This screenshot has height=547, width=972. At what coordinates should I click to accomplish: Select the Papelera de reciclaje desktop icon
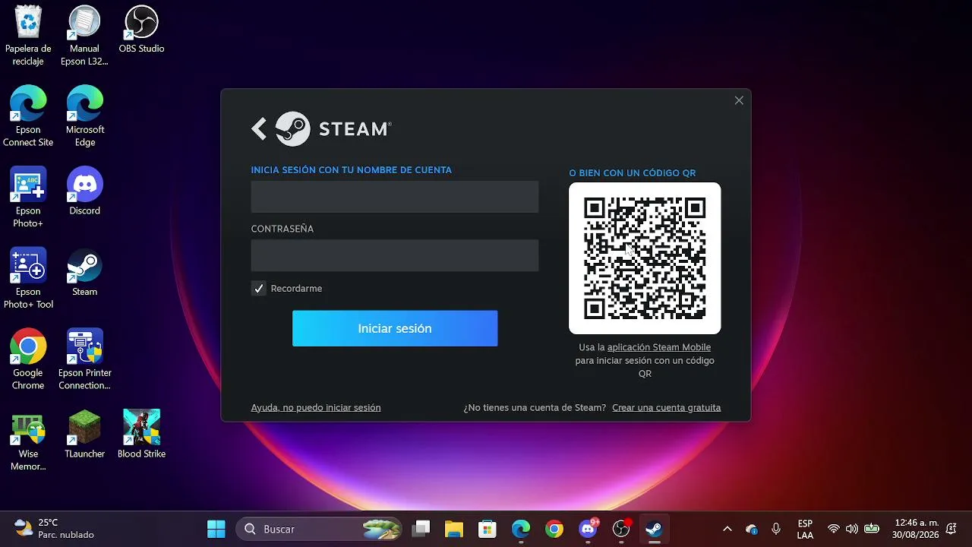click(x=28, y=36)
